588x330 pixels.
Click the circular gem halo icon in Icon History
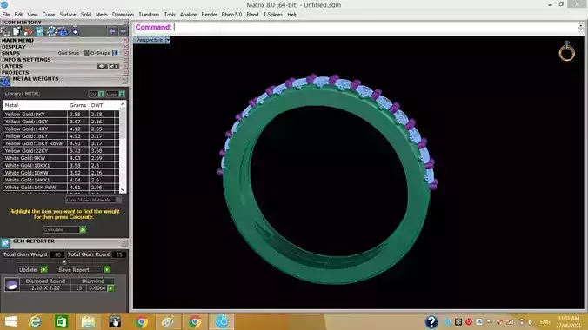[51, 31]
